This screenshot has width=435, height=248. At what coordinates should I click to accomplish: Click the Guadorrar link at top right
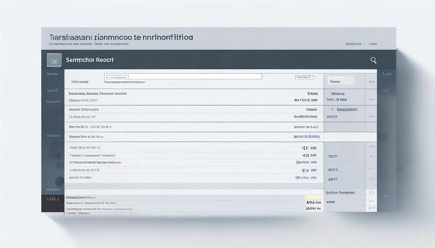pos(355,44)
